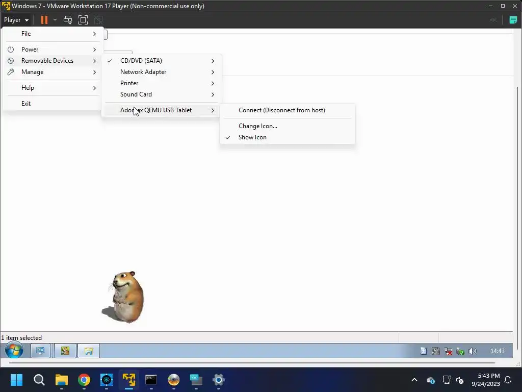Viewport: 522px width, 392px height.
Task: Click the Removable Devices disc icon
Action: [x=11, y=61]
